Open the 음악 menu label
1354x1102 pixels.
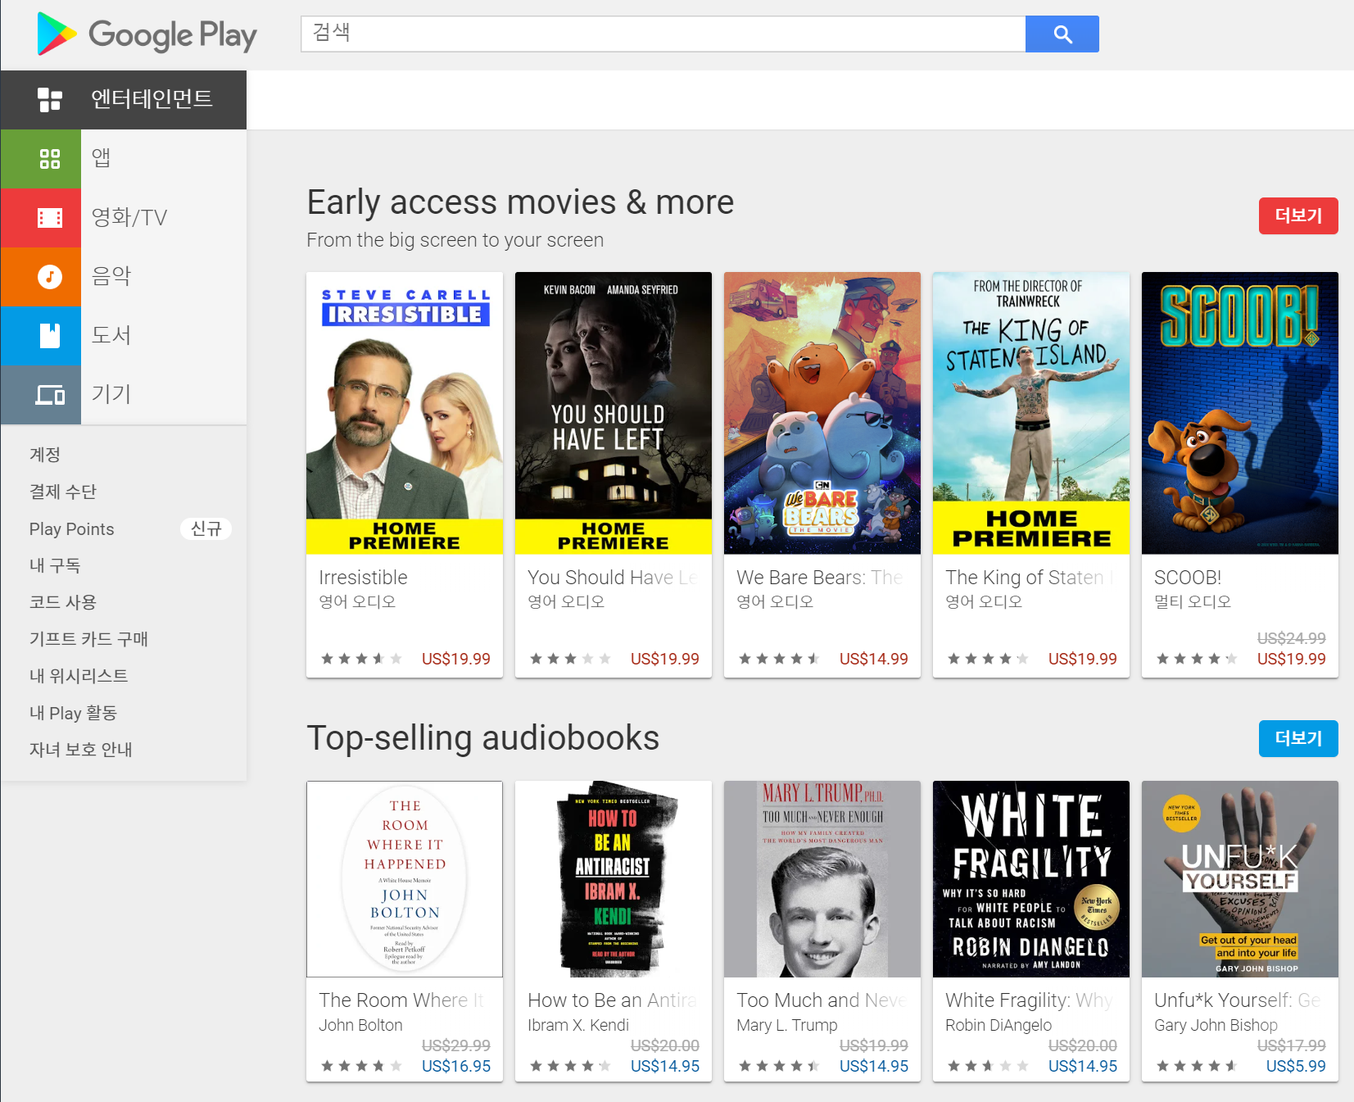click(x=111, y=276)
